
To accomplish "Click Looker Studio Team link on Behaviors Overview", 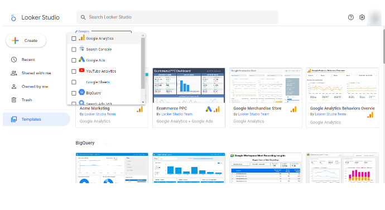I will click(x=330, y=114).
